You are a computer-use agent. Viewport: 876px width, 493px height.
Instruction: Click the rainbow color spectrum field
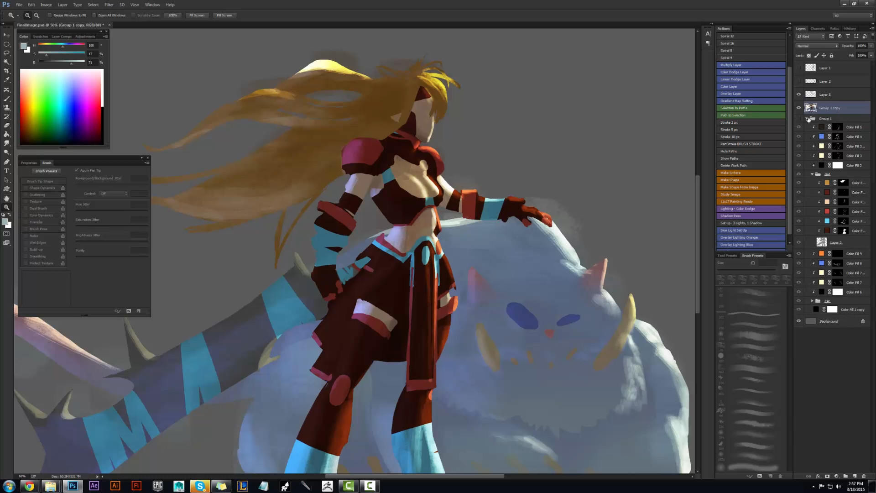coord(60,107)
